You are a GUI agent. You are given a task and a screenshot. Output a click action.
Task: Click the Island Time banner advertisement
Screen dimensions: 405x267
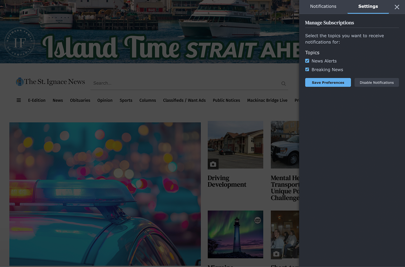[150, 32]
